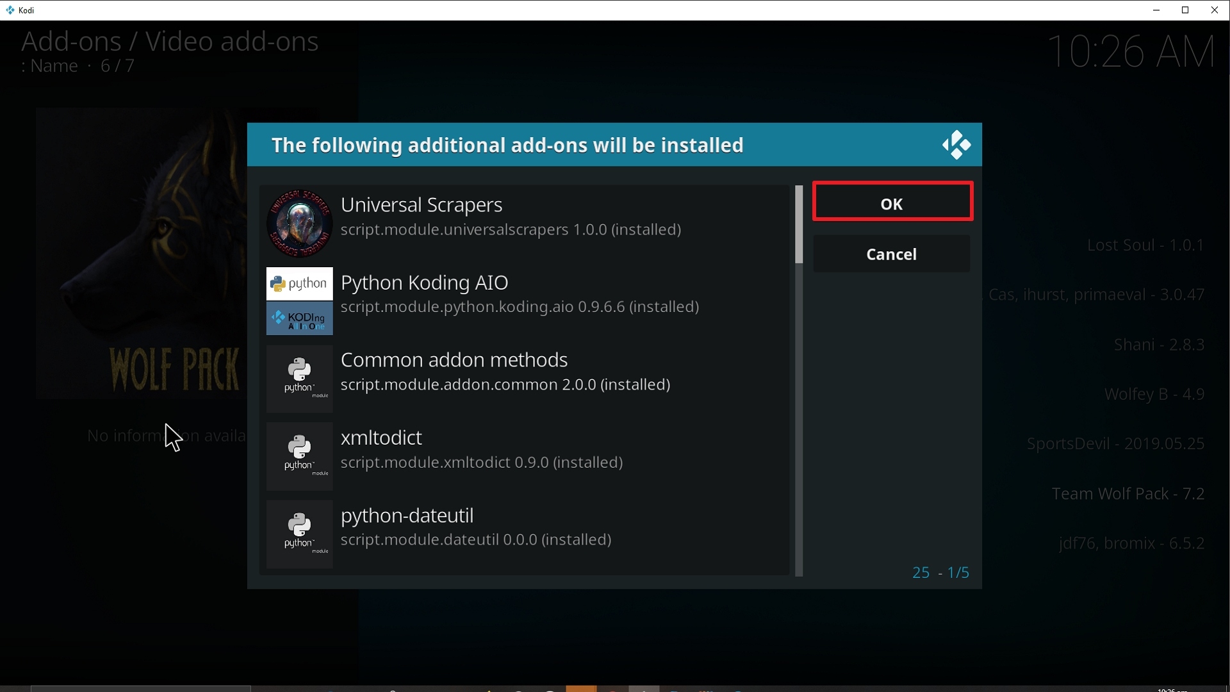Click script.module.dateutil 0.0.0 text

(476, 540)
